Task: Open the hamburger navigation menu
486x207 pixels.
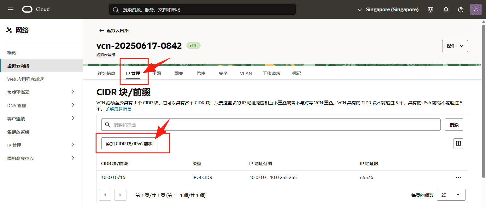Action: (x=11, y=9)
